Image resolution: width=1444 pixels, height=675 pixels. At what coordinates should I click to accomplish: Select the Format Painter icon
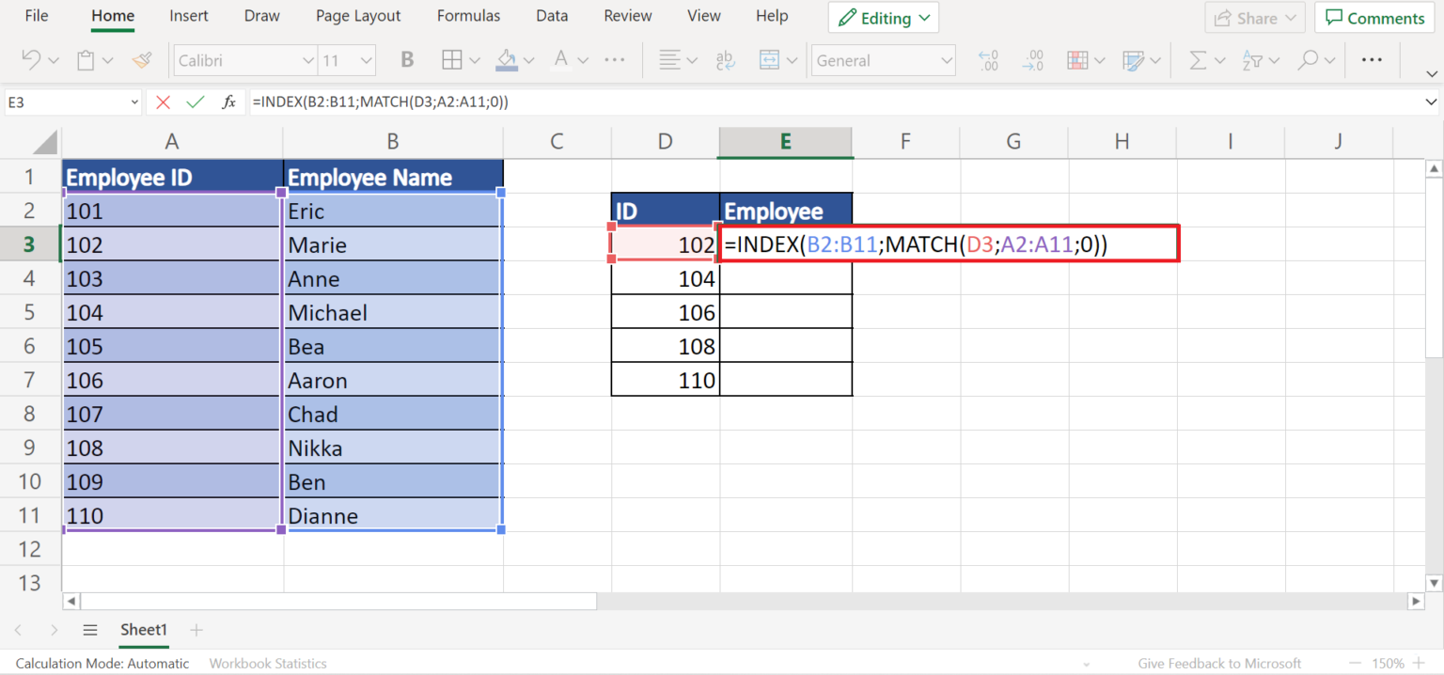pyautogui.click(x=142, y=59)
